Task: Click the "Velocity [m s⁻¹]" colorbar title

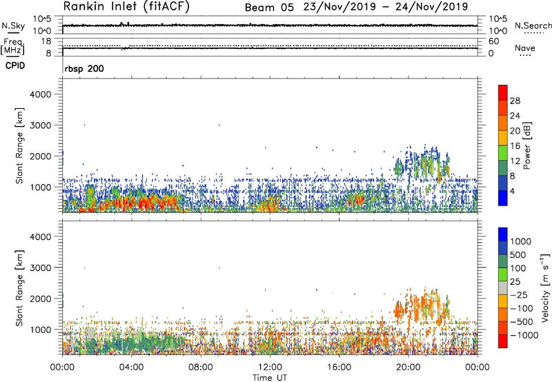Action: coord(545,288)
